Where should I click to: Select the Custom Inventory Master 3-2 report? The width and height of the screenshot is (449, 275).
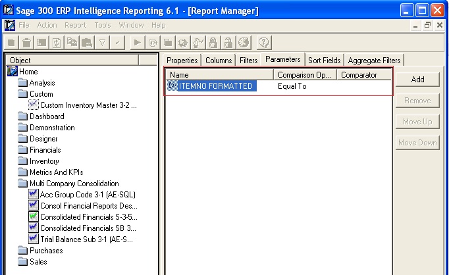[88, 105]
